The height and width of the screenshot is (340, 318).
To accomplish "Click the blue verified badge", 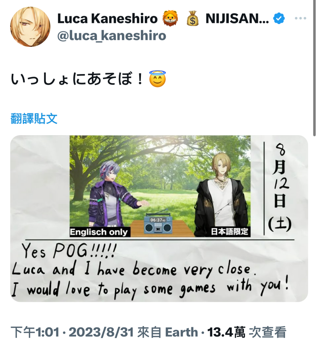I will [279, 19].
